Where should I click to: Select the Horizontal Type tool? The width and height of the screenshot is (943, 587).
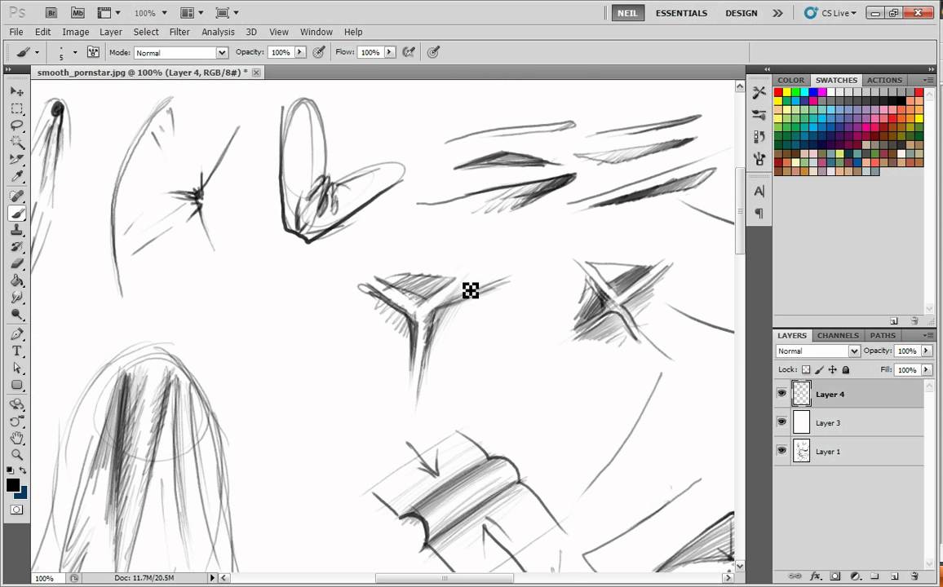coord(17,351)
